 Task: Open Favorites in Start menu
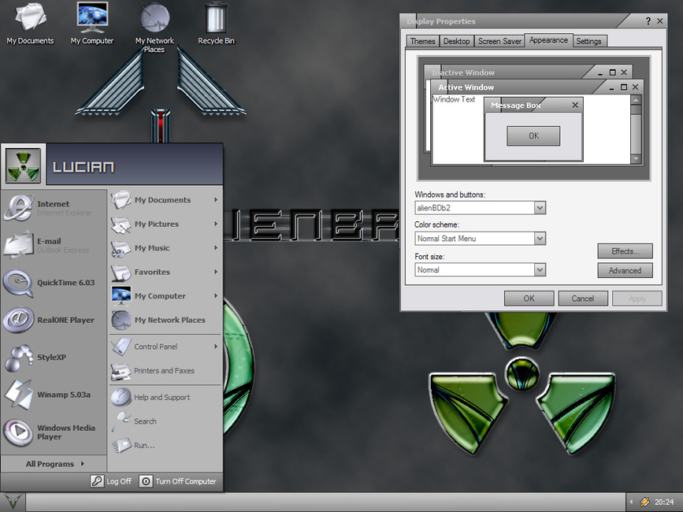[x=165, y=272]
